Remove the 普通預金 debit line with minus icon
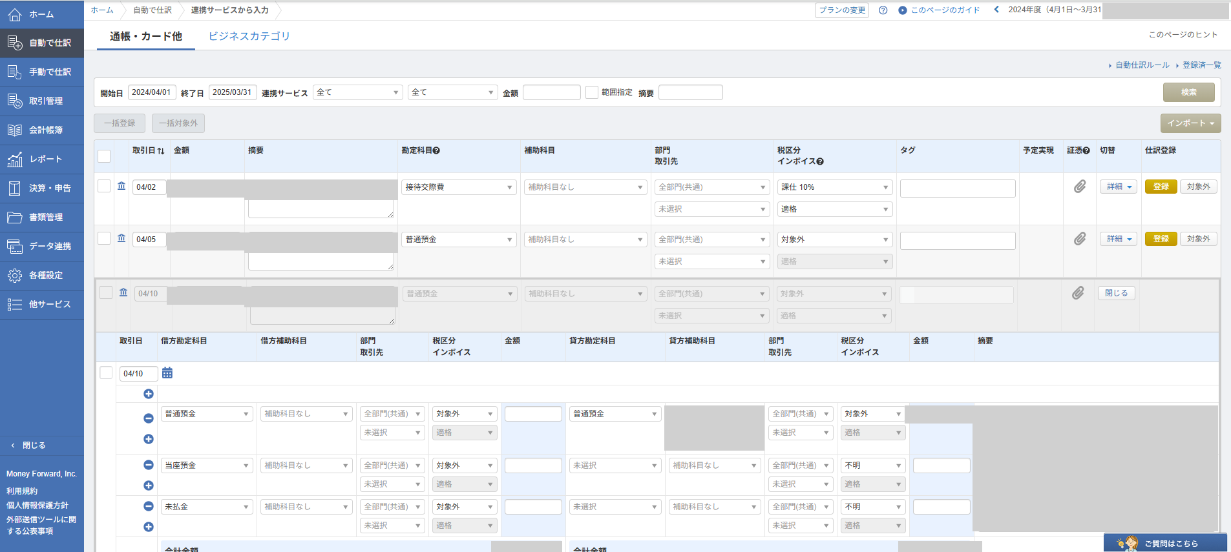This screenshot has height=552, width=1231. click(149, 418)
